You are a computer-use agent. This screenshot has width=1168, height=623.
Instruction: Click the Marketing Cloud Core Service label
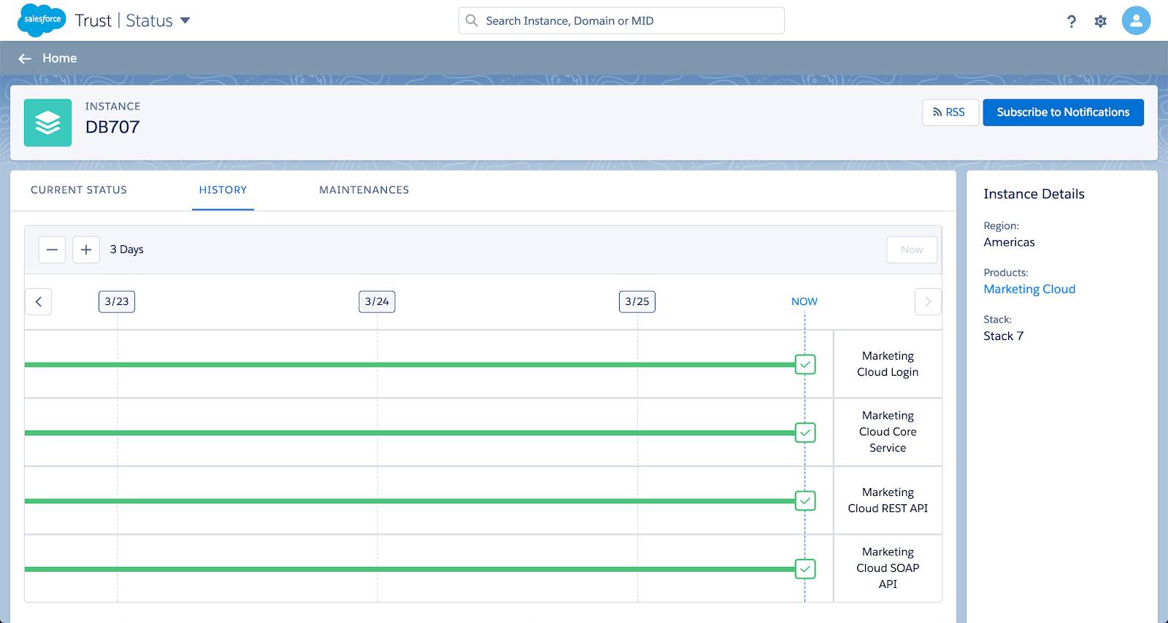coord(888,432)
